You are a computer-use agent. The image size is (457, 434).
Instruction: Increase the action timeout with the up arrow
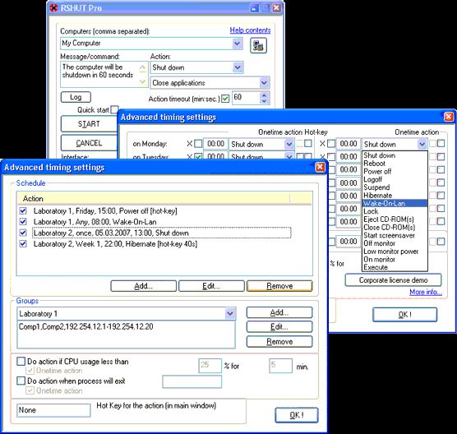(264, 95)
